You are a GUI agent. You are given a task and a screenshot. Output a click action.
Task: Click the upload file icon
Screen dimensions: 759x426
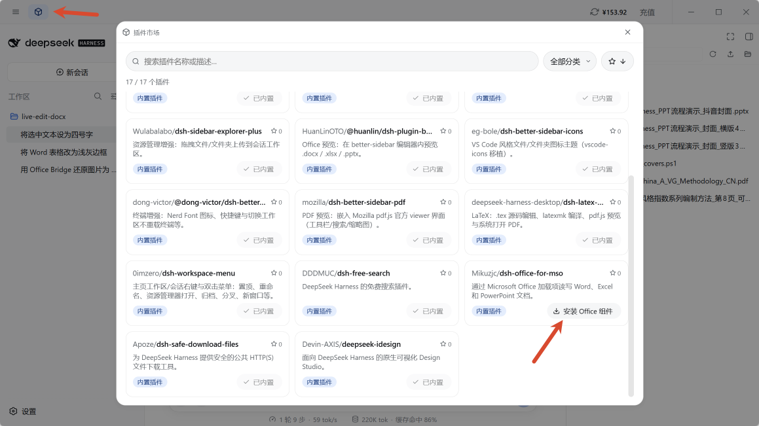[x=730, y=54]
